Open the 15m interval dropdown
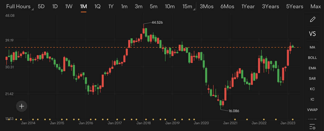 click(x=189, y=7)
